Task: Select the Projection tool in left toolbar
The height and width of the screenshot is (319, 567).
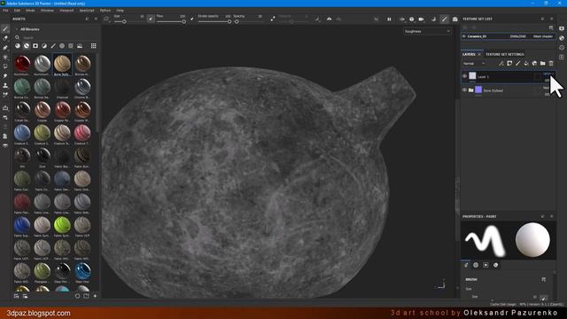Action: (5, 47)
